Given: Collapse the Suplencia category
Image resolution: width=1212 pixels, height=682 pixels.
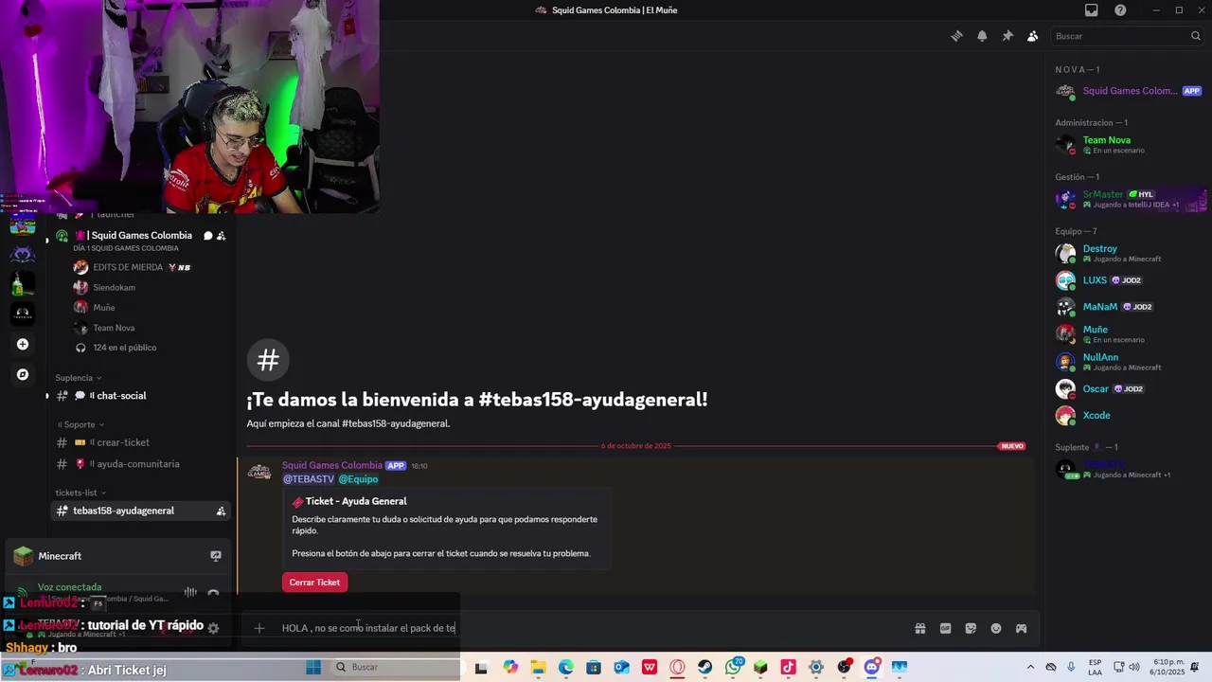Looking at the screenshot, I should (79, 378).
